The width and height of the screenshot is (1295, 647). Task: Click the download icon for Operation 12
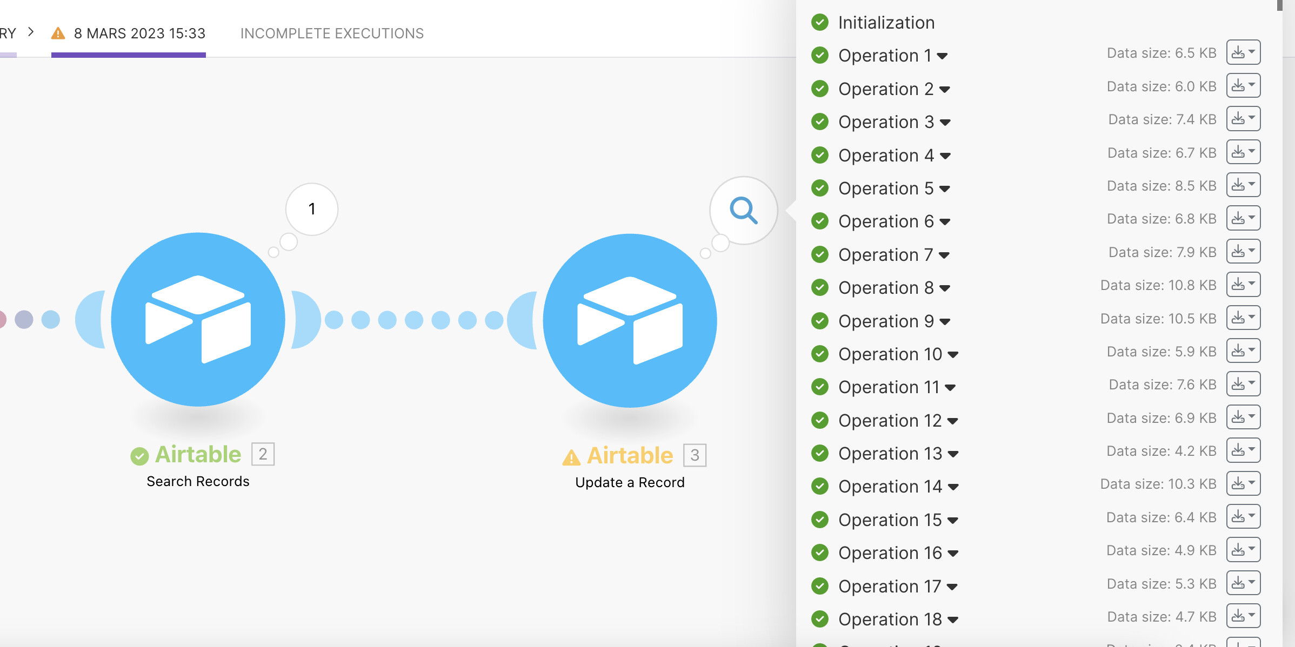coord(1243,417)
